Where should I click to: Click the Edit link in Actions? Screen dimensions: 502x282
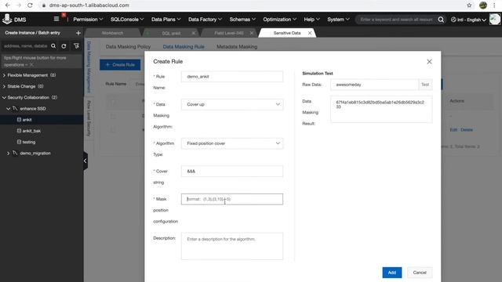tap(453, 130)
